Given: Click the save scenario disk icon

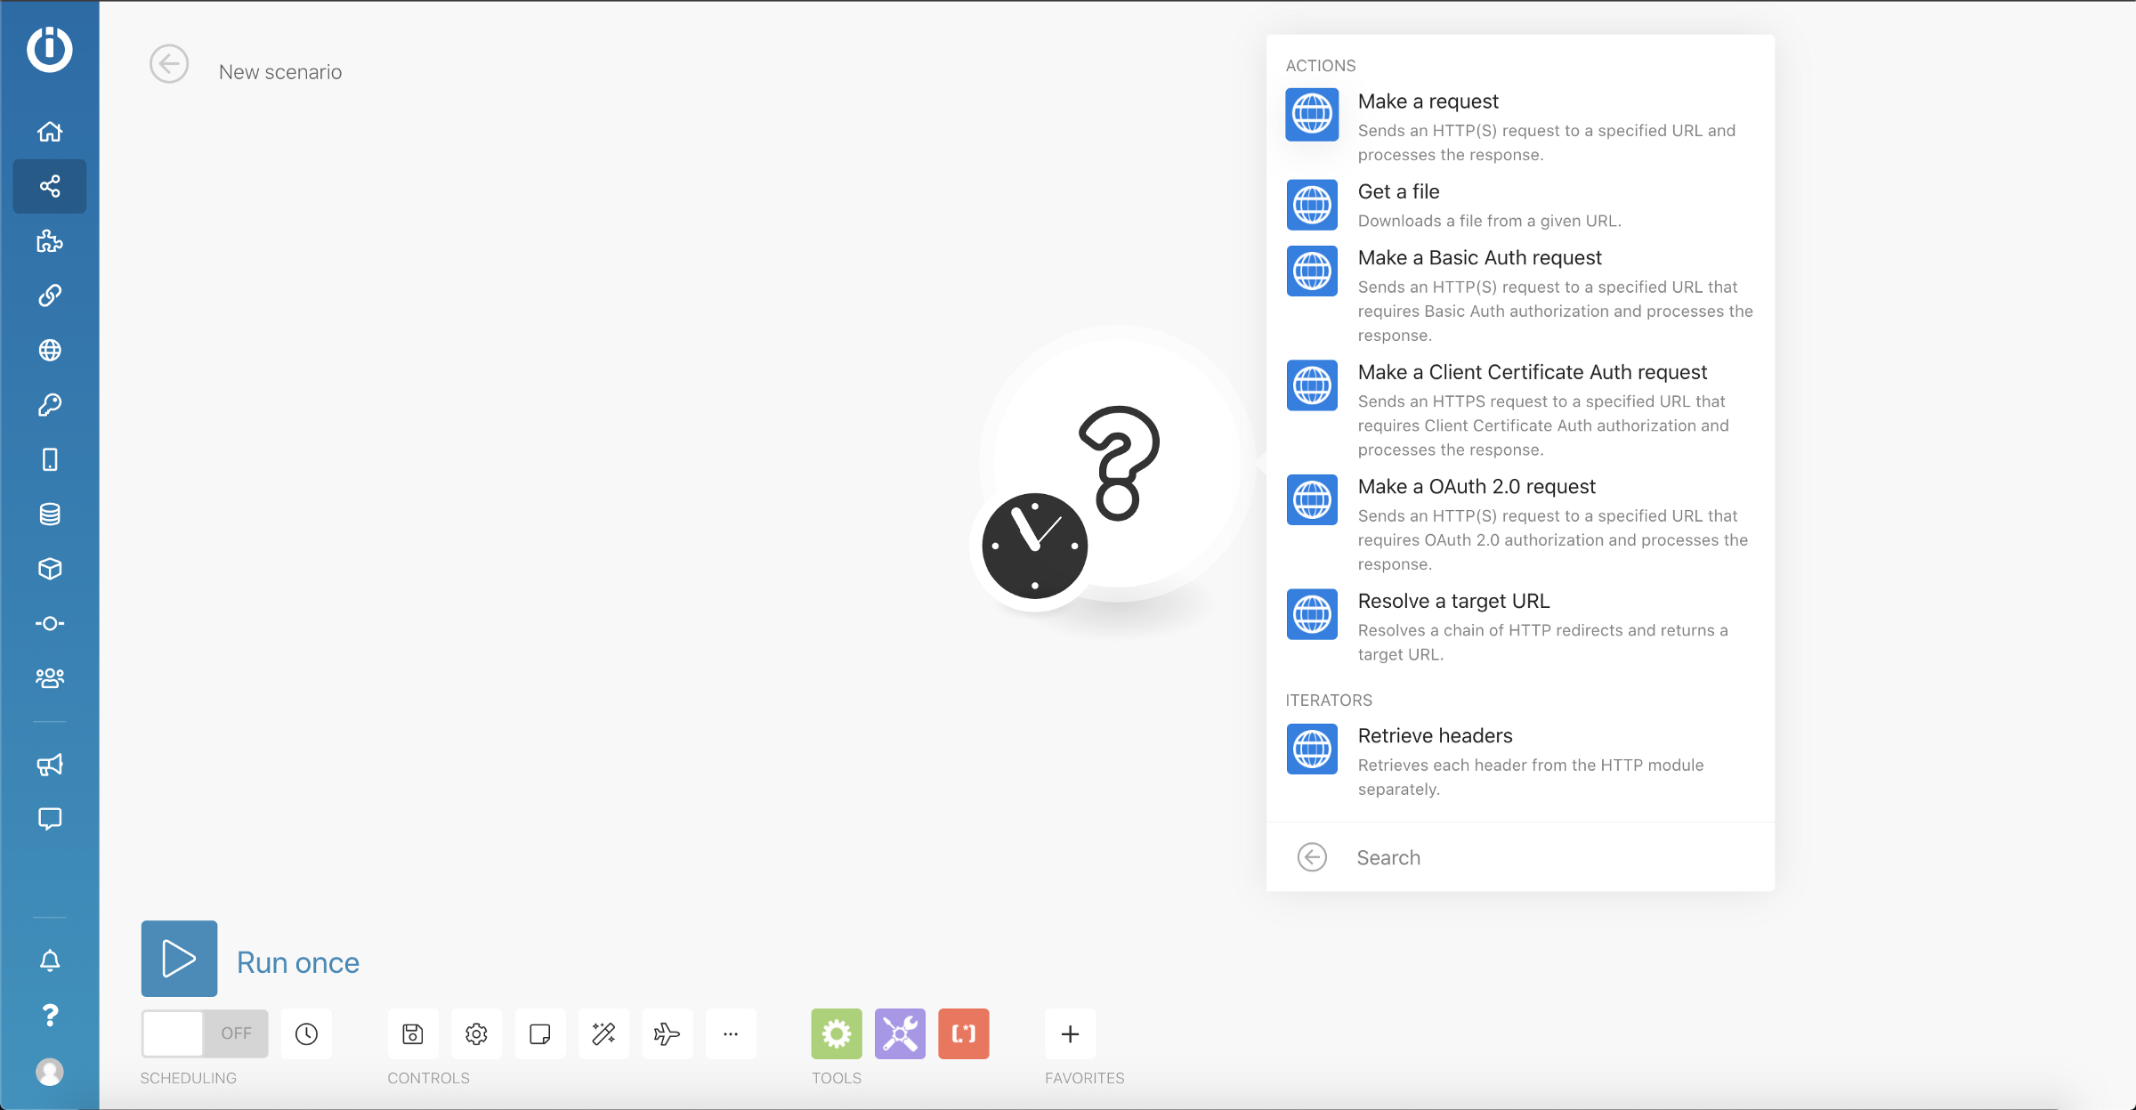Looking at the screenshot, I should (x=413, y=1033).
